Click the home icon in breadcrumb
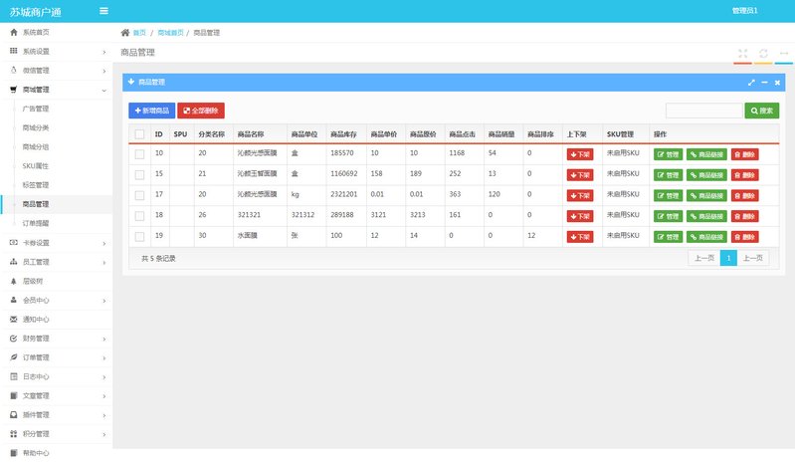This screenshot has width=795, height=462. tap(125, 33)
